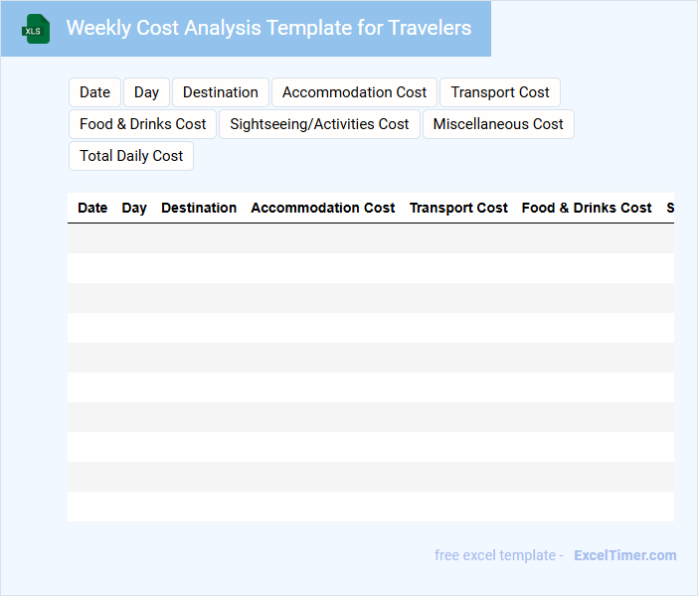Click the Weekly Cost Analysis Template title
The width and height of the screenshot is (698, 596).
[x=268, y=28]
